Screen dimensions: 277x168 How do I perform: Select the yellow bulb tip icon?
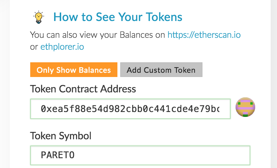pos(38,17)
